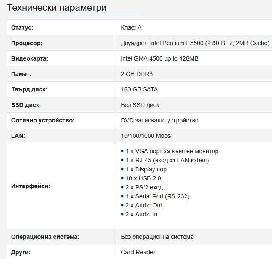Click the "Твърд диск:" label

[29, 89]
